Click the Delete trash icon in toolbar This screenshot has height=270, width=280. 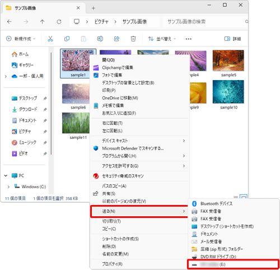coord(133,39)
